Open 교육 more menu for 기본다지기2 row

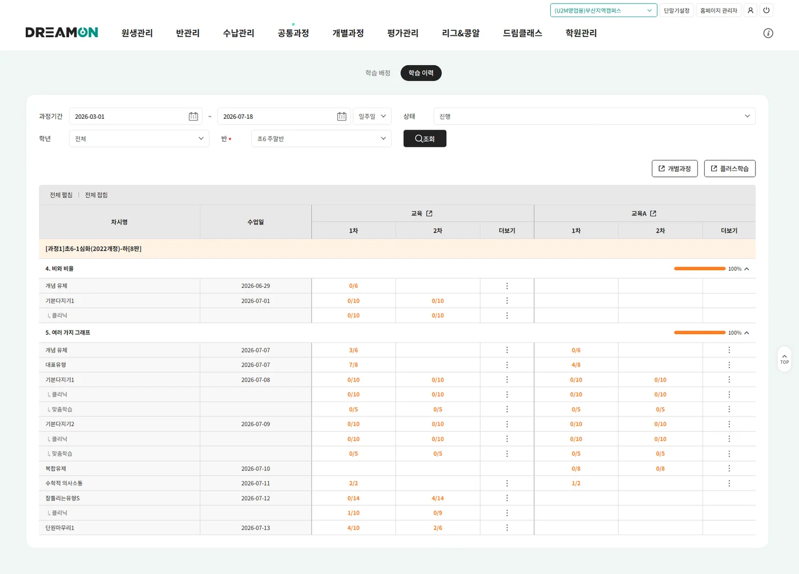click(x=507, y=424)
